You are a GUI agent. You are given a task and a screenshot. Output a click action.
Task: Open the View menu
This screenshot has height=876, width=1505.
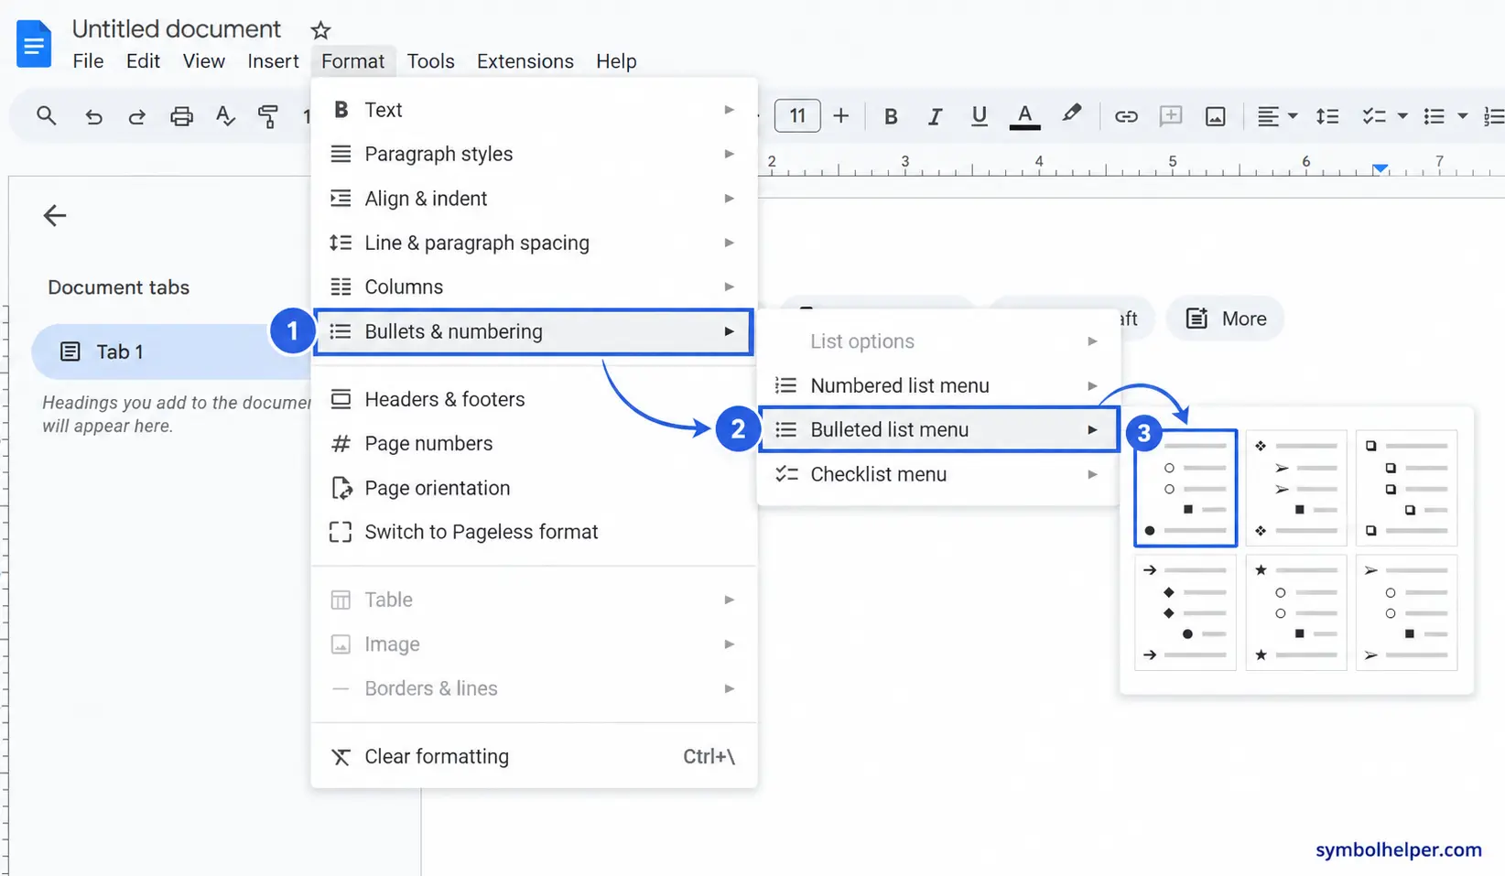203,61
